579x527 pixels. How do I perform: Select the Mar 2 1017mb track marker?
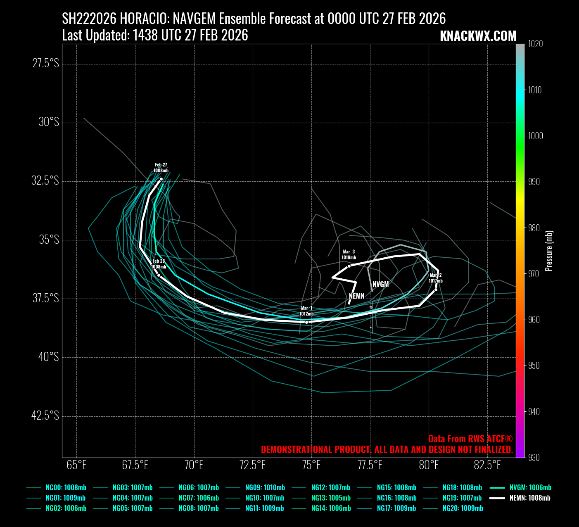point(436,290)
